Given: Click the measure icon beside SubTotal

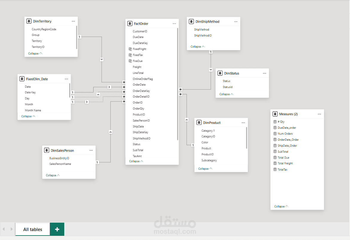Looking at the screenshot, I should pos(275,151).
